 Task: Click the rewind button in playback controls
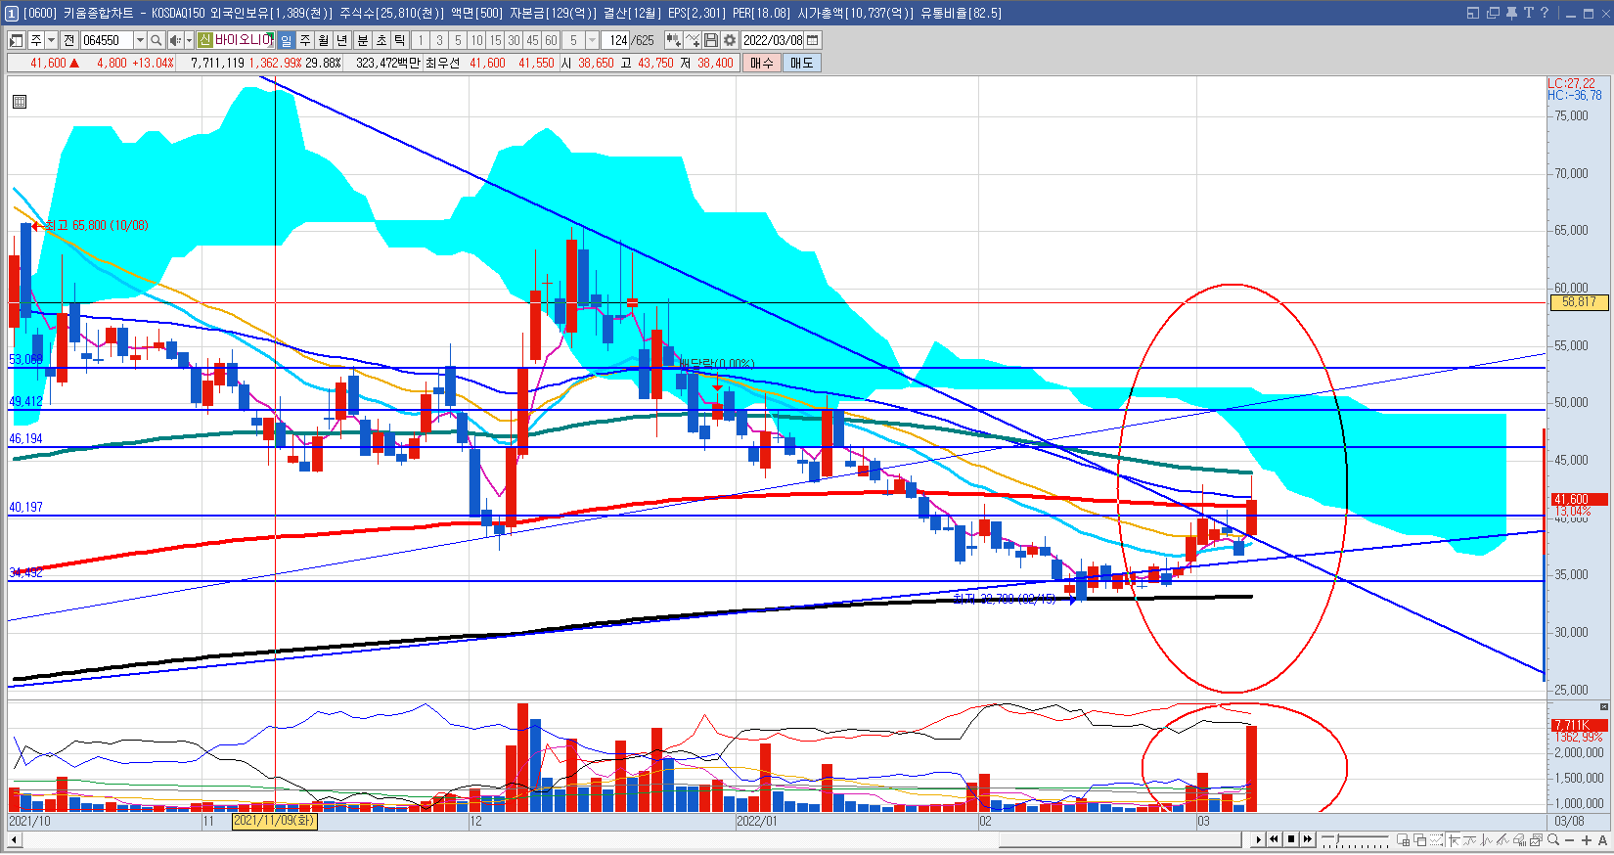(1275, 839)
